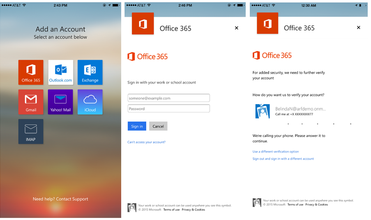
Task: Click the Cancel button
Action: pos(158,126)
